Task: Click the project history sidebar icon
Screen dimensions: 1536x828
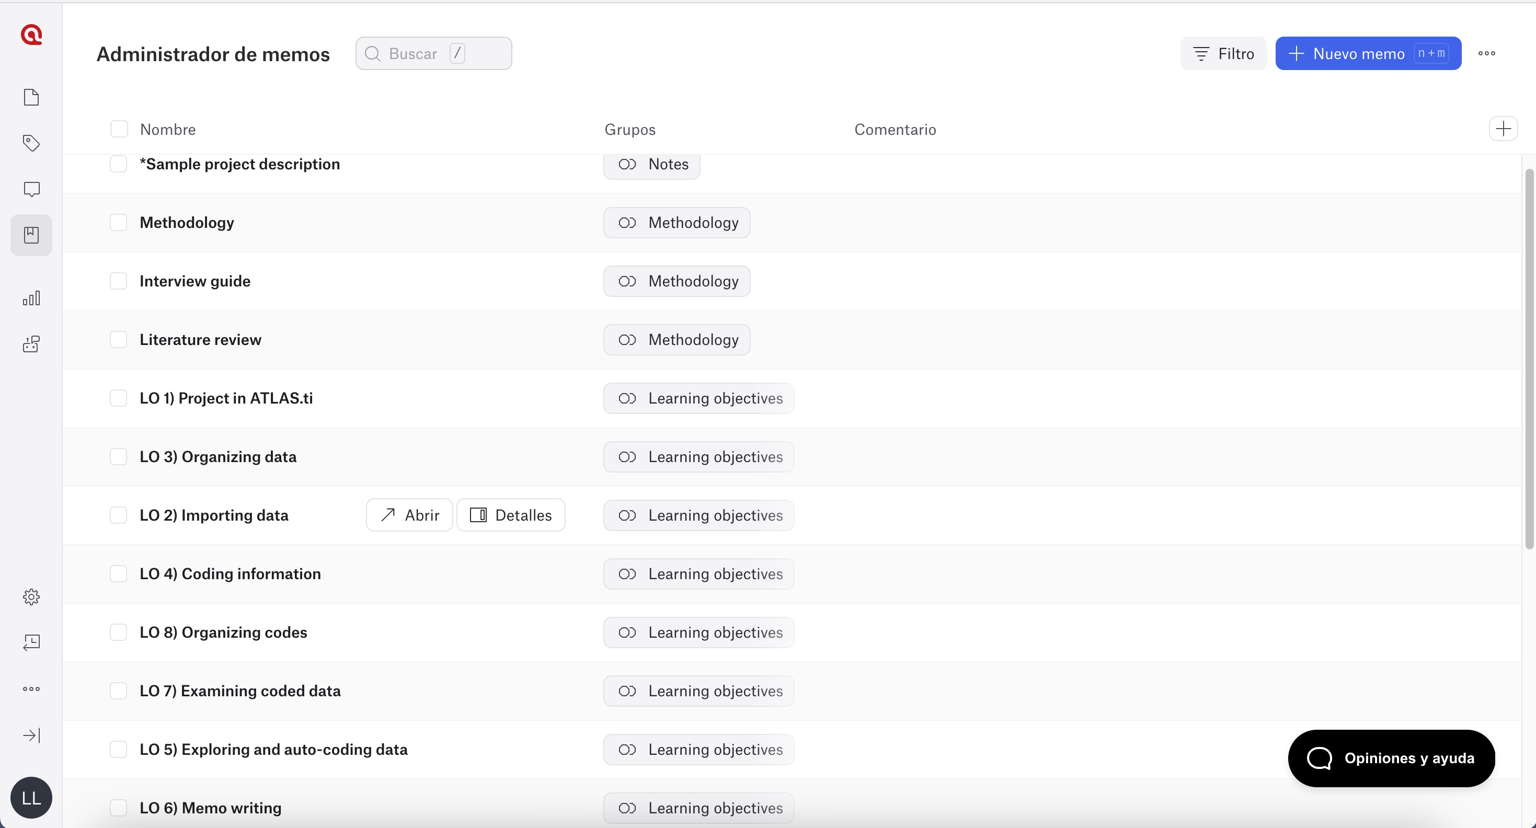Action: [x=31, y=642]
